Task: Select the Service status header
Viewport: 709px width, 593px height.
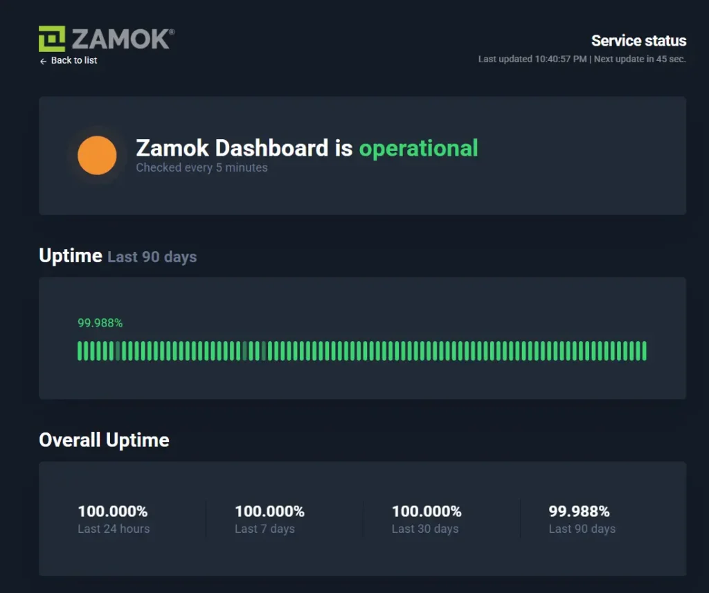Action: point(638,41)
